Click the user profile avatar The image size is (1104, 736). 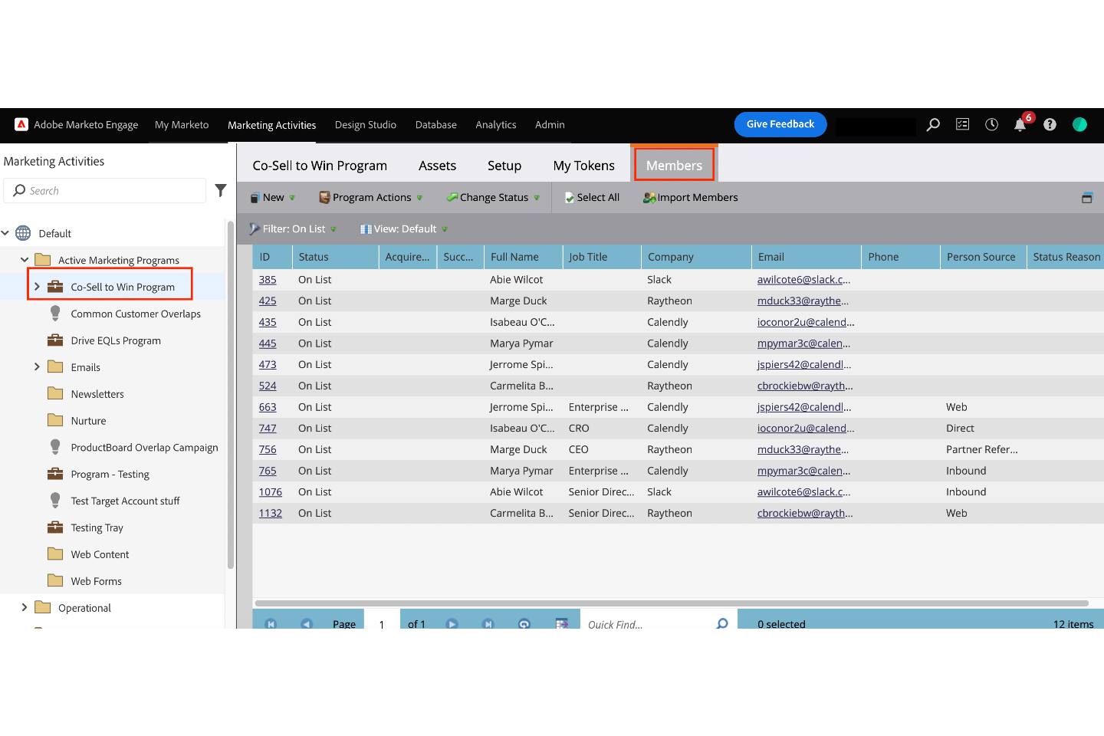pyautogui.click(x=1079, y=124)
